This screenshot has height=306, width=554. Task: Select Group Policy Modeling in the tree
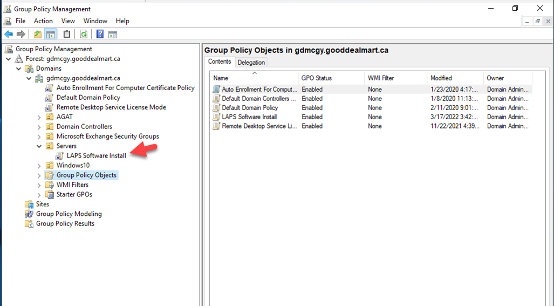[x=69, y=214]
